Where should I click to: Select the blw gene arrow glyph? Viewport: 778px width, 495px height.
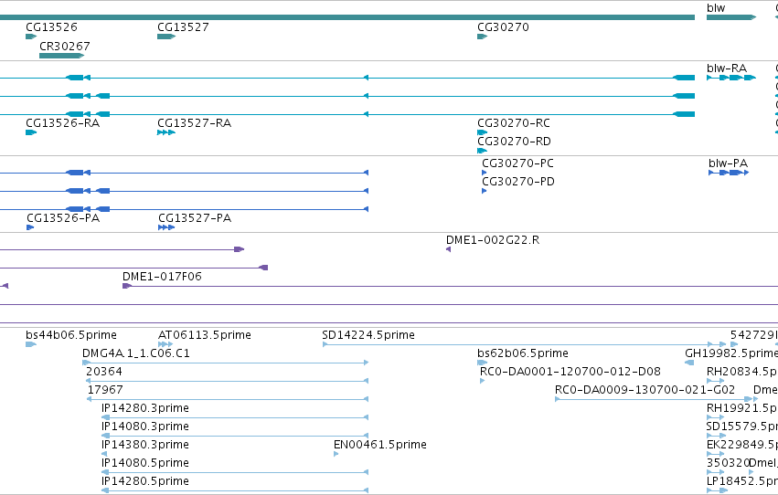[x=731, y=17]
